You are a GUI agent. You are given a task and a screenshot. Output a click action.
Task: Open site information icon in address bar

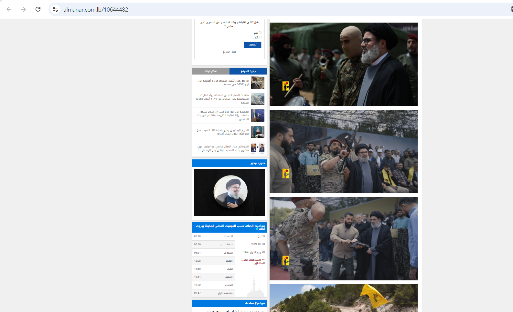tap(55, 9)
